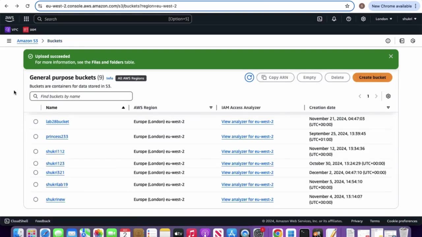This screenshot has height=237, width=422.
Task: Open the London region dropdown
Action: (384, 19)
